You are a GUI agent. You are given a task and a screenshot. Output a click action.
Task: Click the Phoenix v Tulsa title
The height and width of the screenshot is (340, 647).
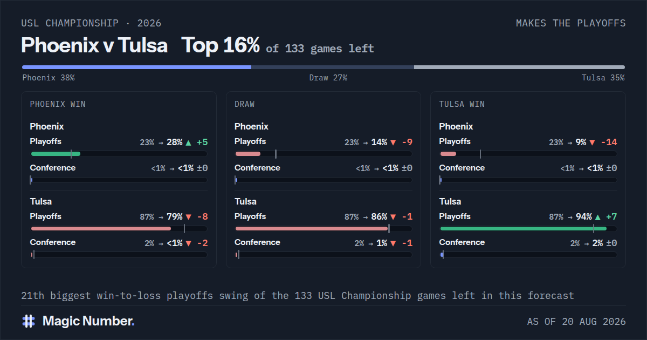(x=94, y=45)
